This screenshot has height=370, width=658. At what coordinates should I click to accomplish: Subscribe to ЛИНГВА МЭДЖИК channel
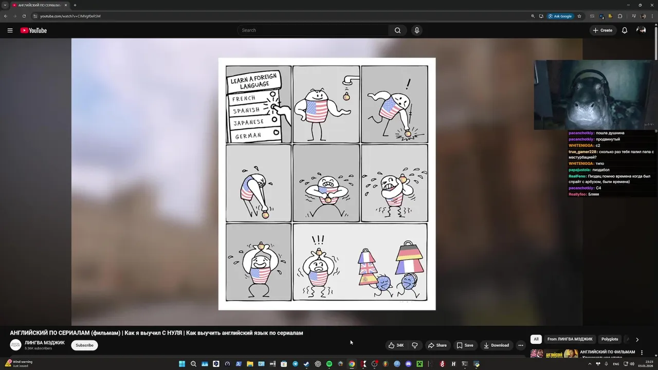click(x=84, y=345)
